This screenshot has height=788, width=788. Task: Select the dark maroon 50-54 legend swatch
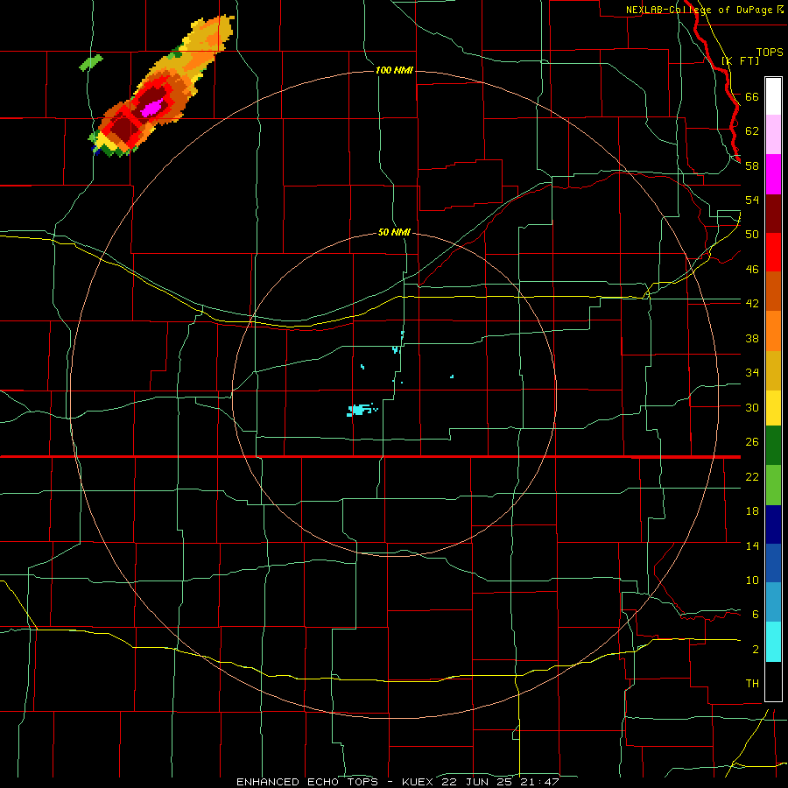773,214
